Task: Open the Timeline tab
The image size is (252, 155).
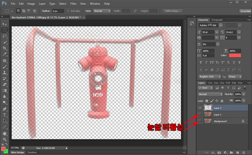Action: tap(32, 152)
